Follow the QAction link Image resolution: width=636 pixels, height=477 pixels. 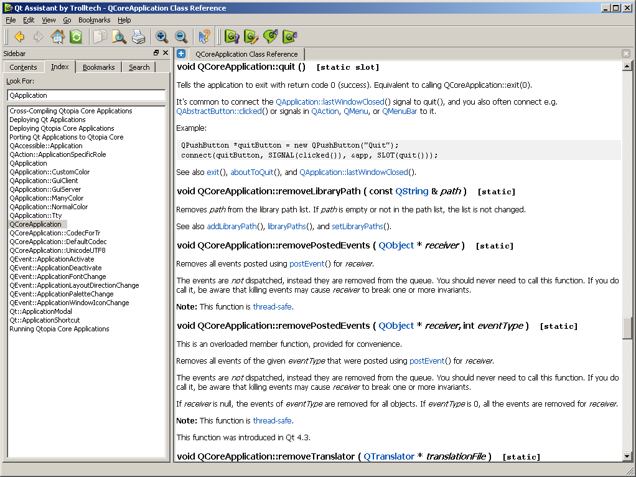click(325, 111)
